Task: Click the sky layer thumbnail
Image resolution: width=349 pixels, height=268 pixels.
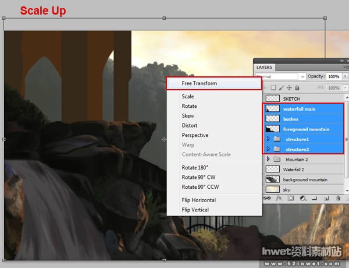Action: (273, 189)
